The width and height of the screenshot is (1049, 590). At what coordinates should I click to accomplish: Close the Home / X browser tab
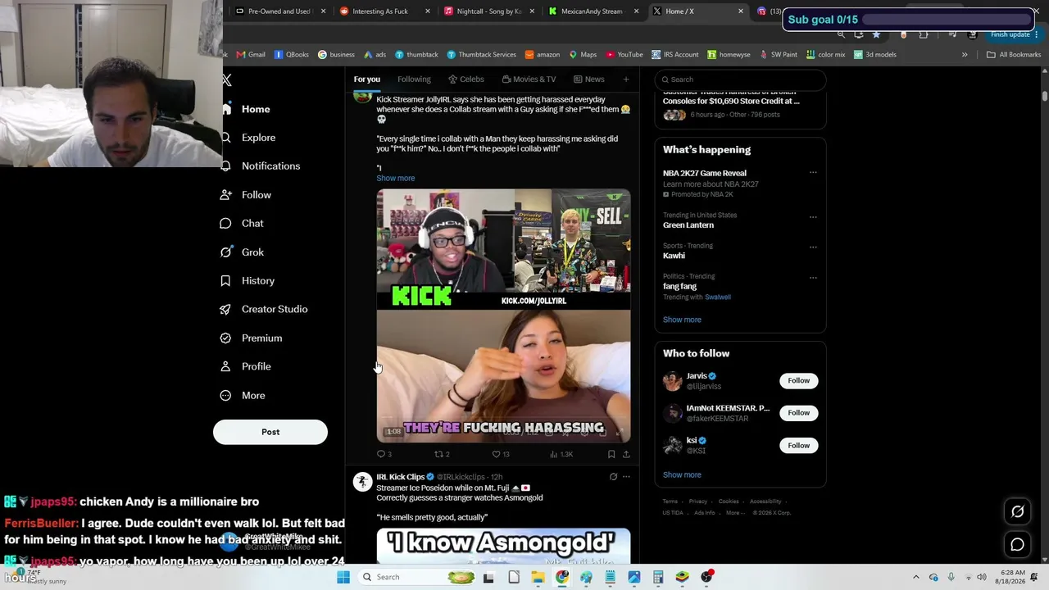click(x=741, y=11)
